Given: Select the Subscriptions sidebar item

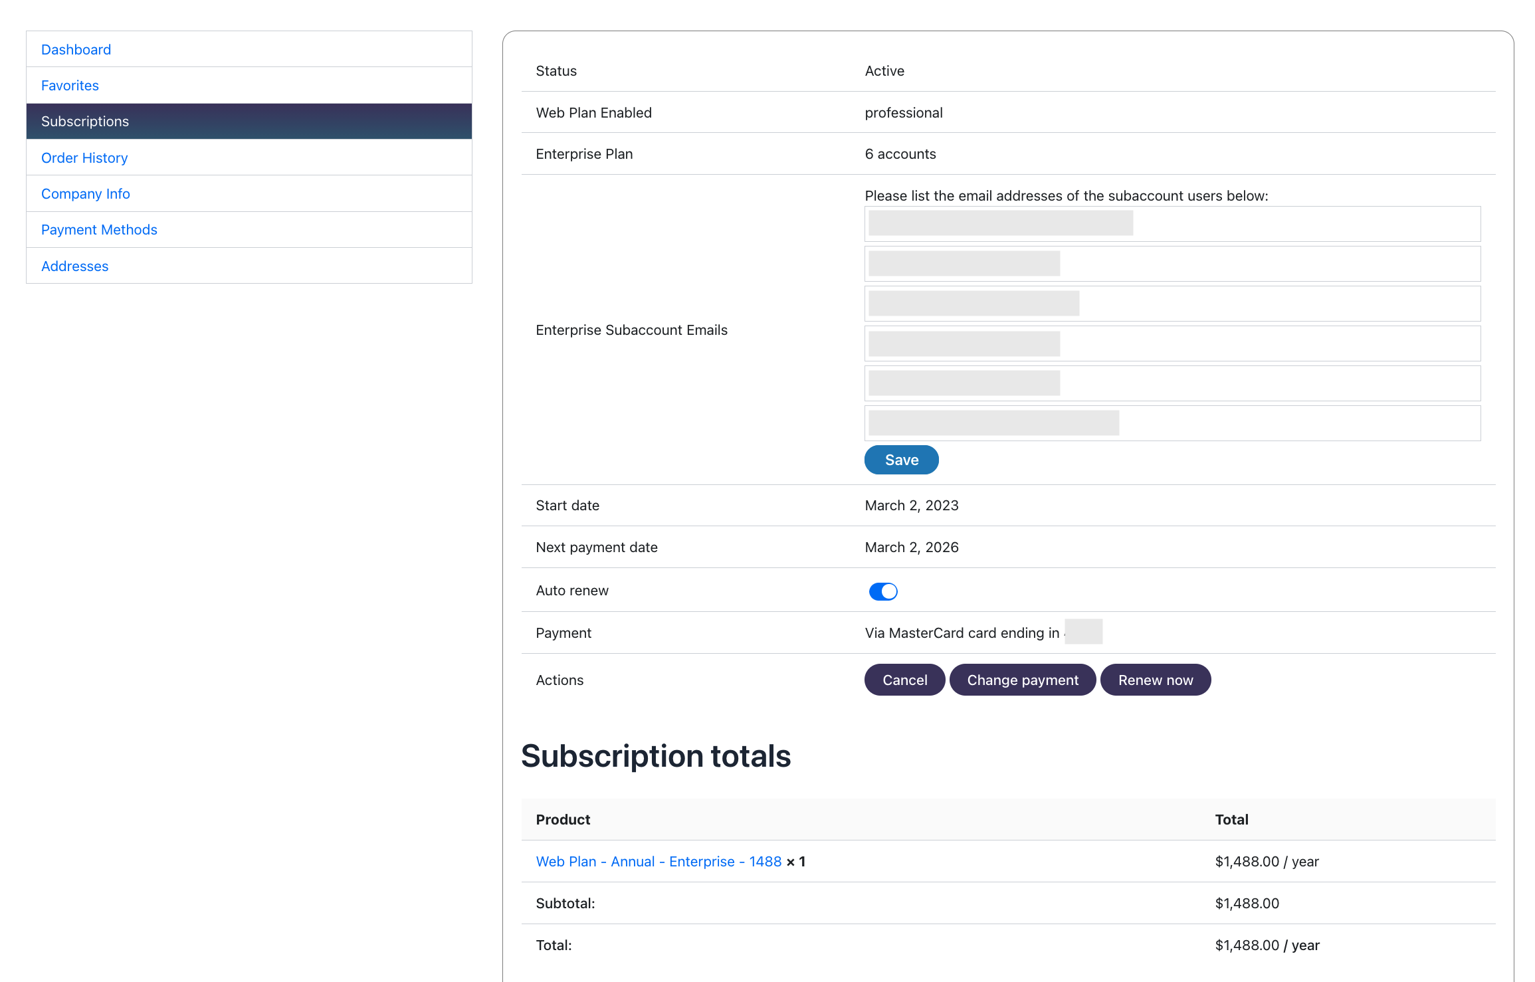Looking at the screenshot, I should point(85,122).
